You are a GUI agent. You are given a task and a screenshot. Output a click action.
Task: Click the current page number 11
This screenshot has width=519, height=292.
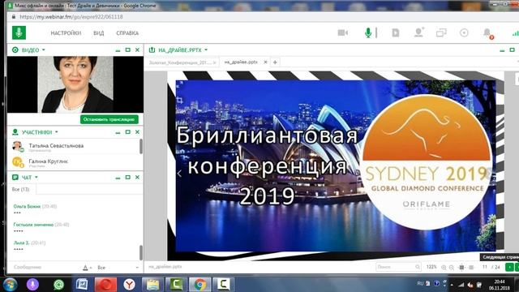click(x=485, y=267)
